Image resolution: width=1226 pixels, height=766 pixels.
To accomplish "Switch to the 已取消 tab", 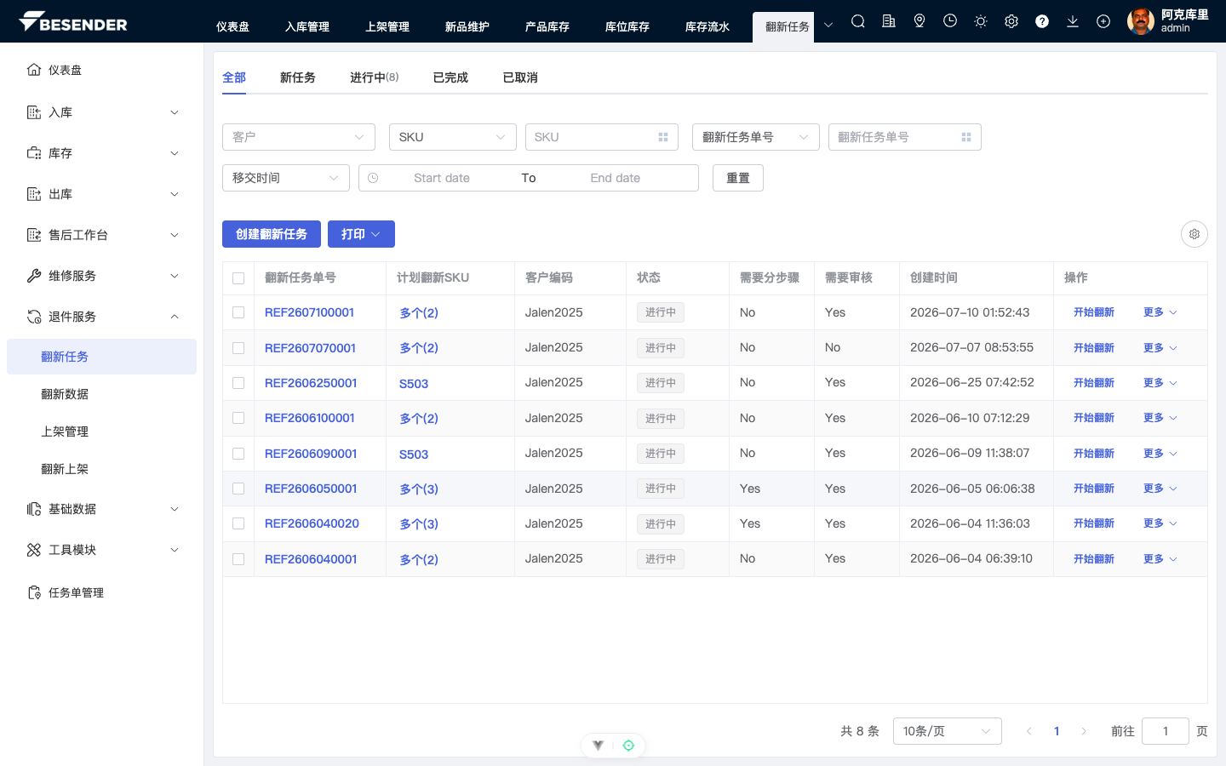I will click(x=520, y=77).
